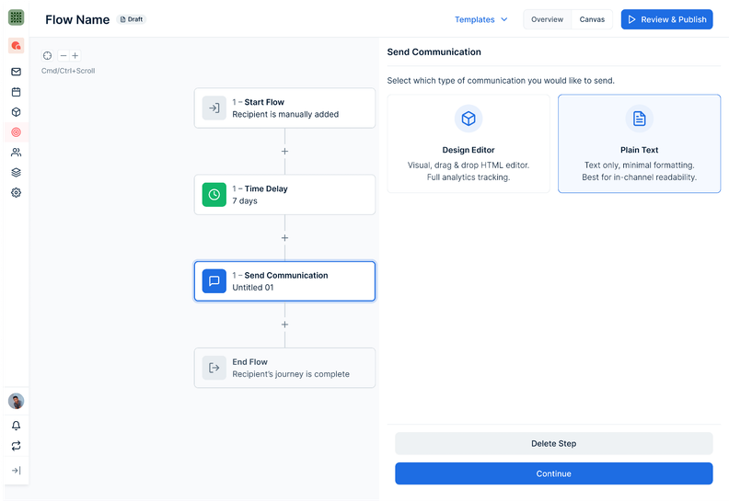The height and width of the screenshot is (501, 729).
Task: Zoom in canvas with plus button
Action: pyautogui.click(x=75, y=56)
